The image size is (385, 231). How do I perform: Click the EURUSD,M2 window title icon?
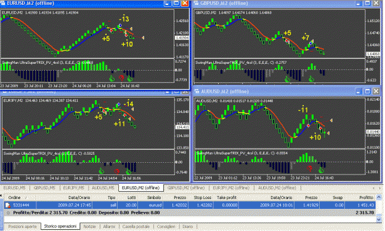click(3, 3)
